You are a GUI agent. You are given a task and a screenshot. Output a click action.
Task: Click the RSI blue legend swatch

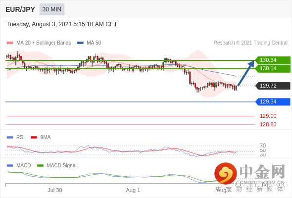coord(10,138)
